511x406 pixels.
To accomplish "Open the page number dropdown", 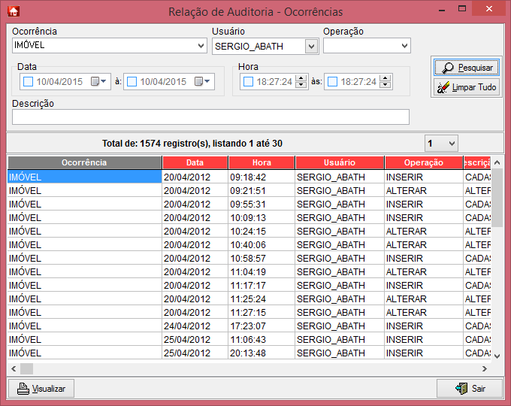I will coord(451,143).
